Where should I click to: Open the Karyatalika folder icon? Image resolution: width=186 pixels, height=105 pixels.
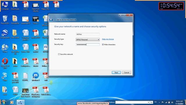click(x=15, y=20)
